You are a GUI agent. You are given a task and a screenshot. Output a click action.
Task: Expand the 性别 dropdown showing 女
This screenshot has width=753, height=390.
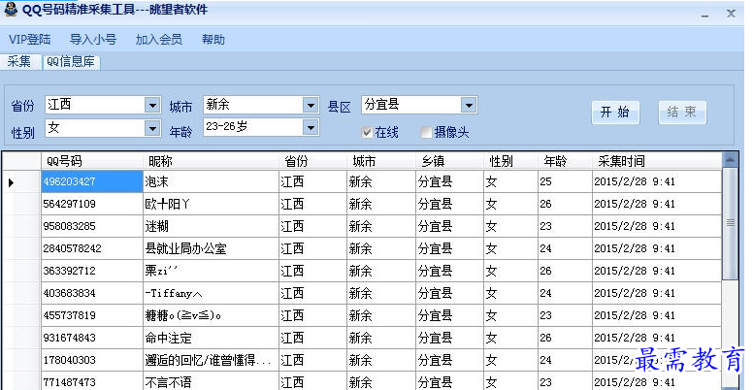tap(152, 128)
